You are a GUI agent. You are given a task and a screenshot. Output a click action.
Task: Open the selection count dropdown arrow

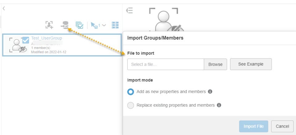pos(104,25)
